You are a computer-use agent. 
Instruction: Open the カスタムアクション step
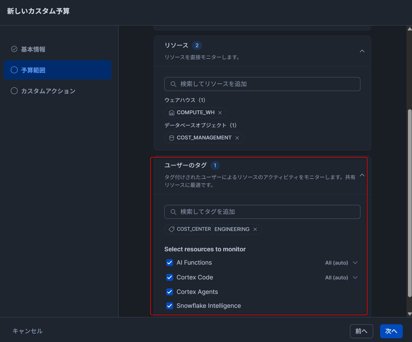pos(48,91)
